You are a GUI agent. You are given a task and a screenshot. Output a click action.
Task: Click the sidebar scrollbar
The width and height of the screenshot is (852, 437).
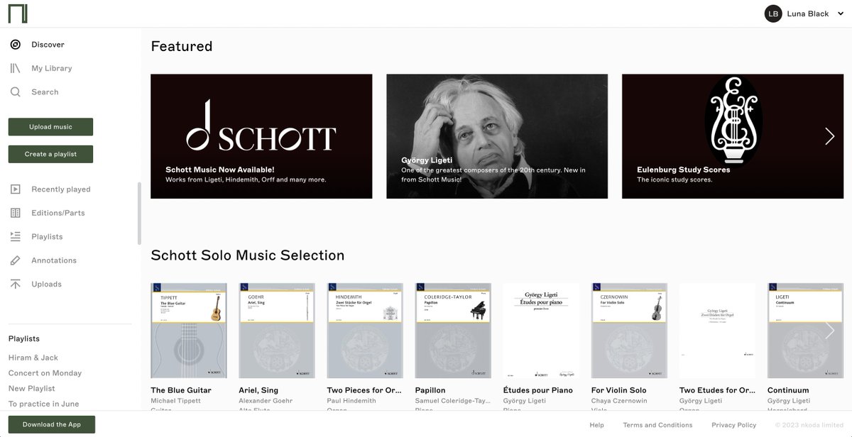(x=139, y=213)
